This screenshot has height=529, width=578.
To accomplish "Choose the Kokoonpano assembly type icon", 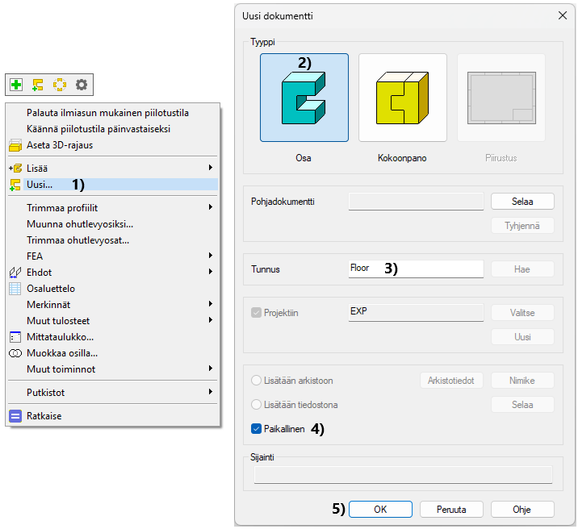I will [x=402, y=98].
